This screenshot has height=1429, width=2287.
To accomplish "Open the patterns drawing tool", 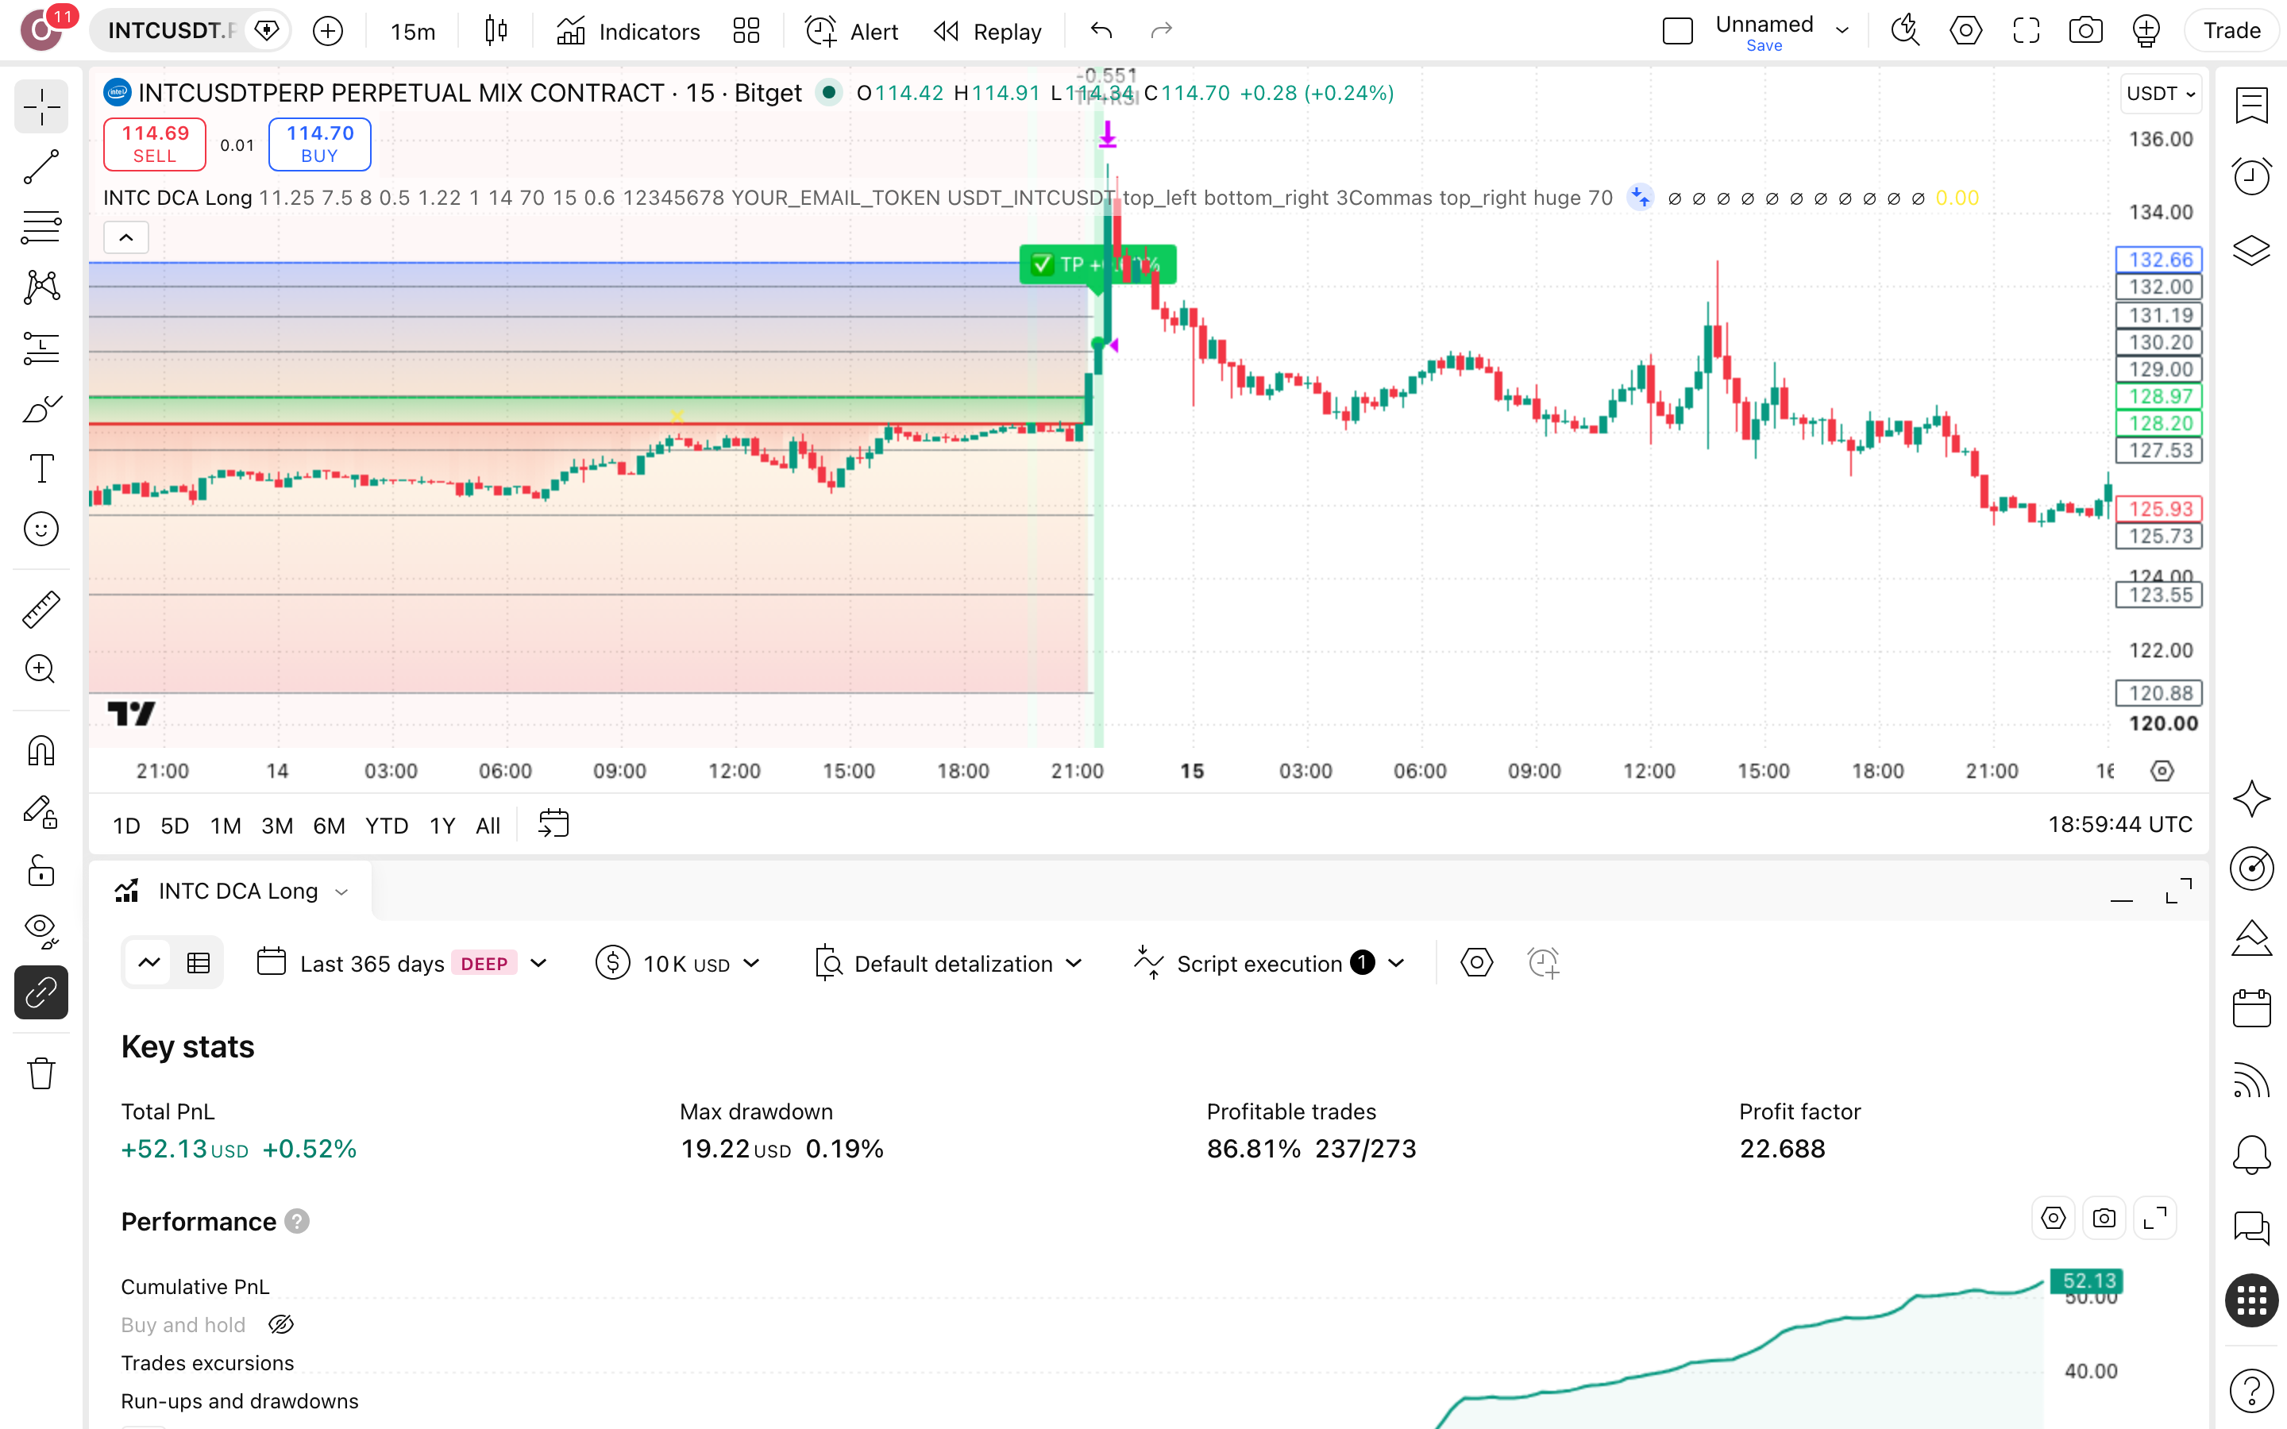I will pyautogui.click(x=40, y=287).
